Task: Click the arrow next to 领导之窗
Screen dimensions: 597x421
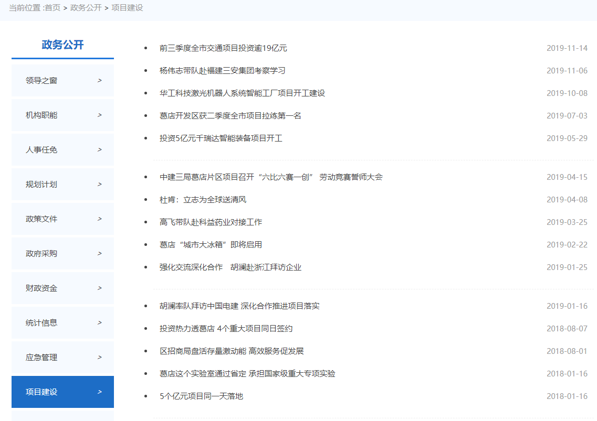Action: click(x=100, y=81)
